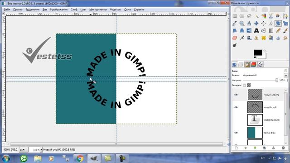Viewport: 290px width, 163px height.
Task: Select the Scale tool
Action: 285,23
